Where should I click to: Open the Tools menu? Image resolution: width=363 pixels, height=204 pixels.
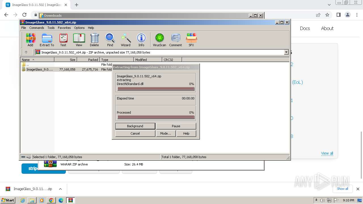point(51,28)
